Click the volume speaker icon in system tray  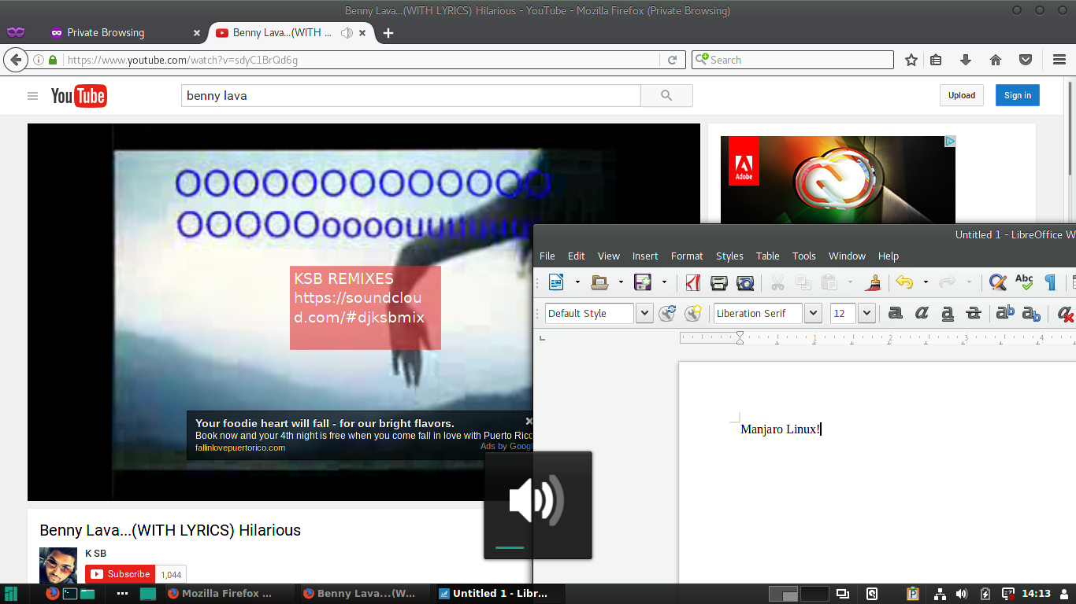coord(961,594)
